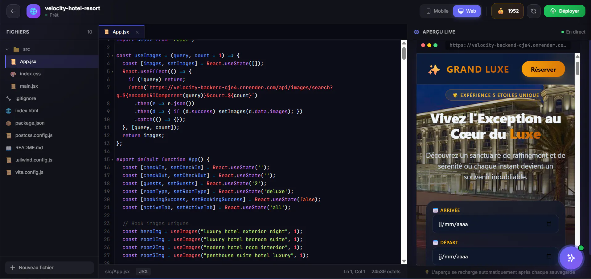Close the App.jsx tab
The width and height of the screenshot is (591, 279).
[x=137, y=32]
